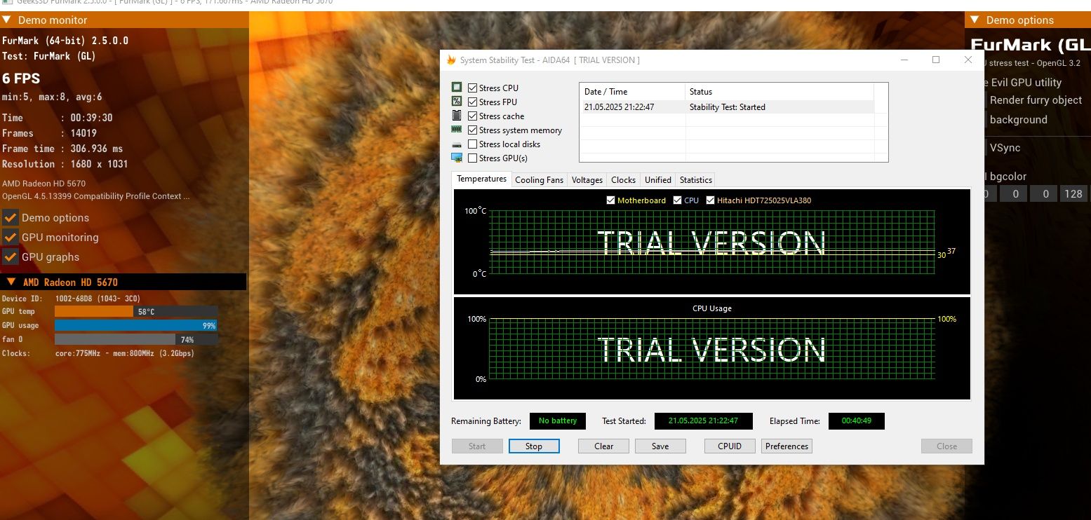Show the Unified tab

658,180
